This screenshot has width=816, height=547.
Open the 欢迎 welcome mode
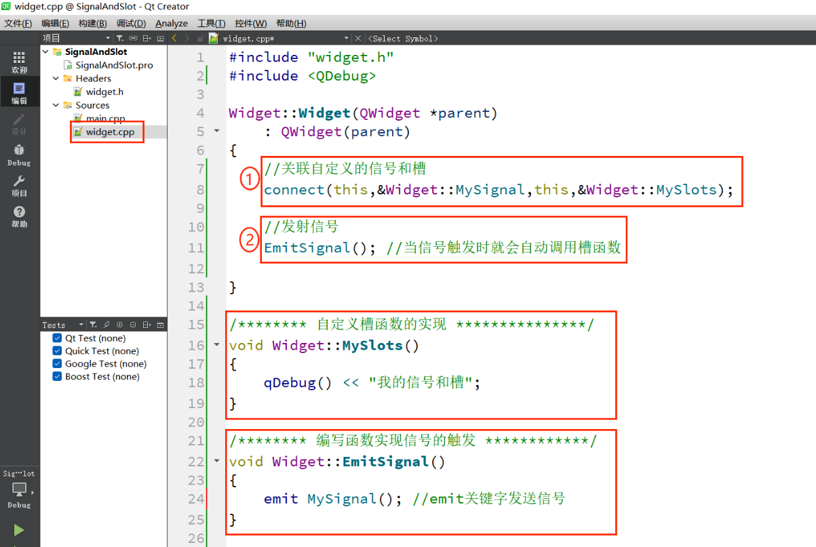click(19, 62)
